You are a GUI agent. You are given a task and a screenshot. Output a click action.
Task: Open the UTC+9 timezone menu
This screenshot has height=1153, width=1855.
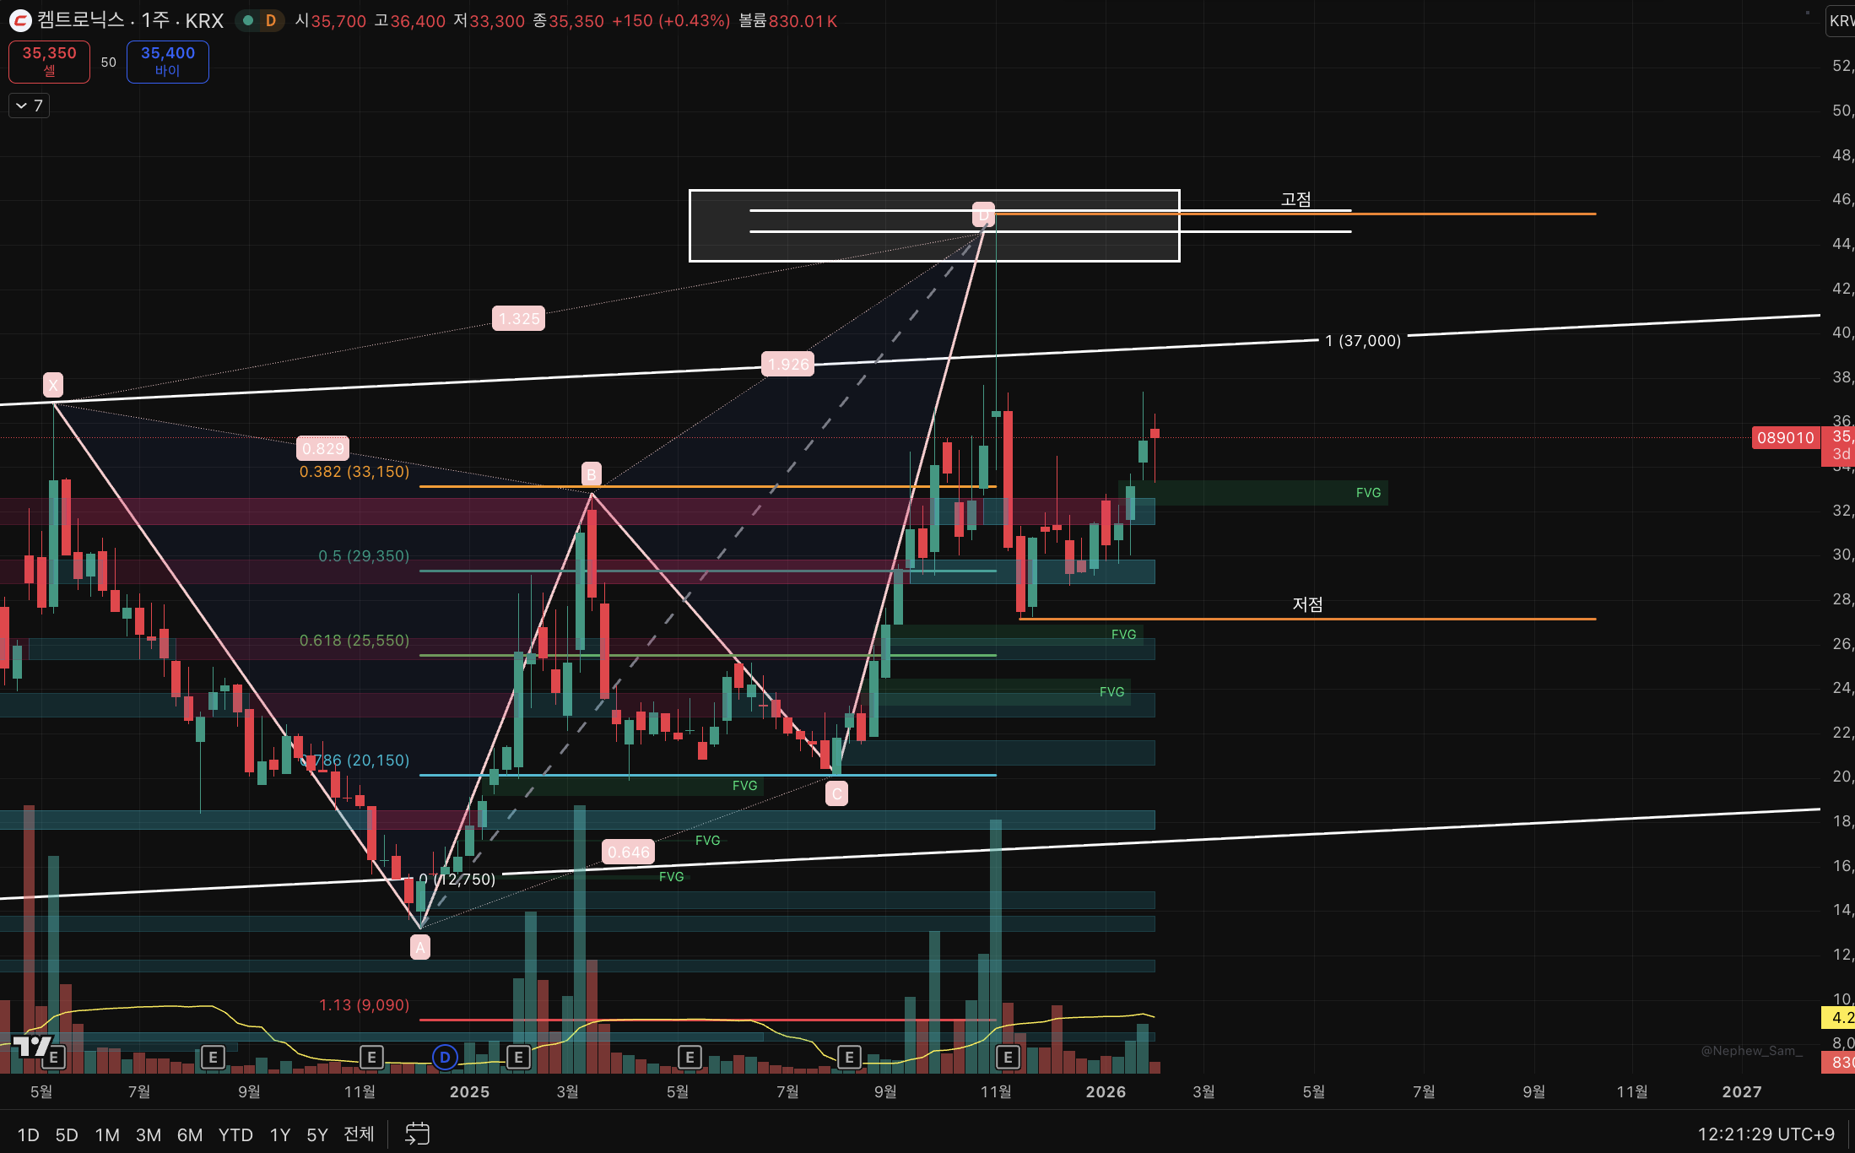pos(1766,1134)
